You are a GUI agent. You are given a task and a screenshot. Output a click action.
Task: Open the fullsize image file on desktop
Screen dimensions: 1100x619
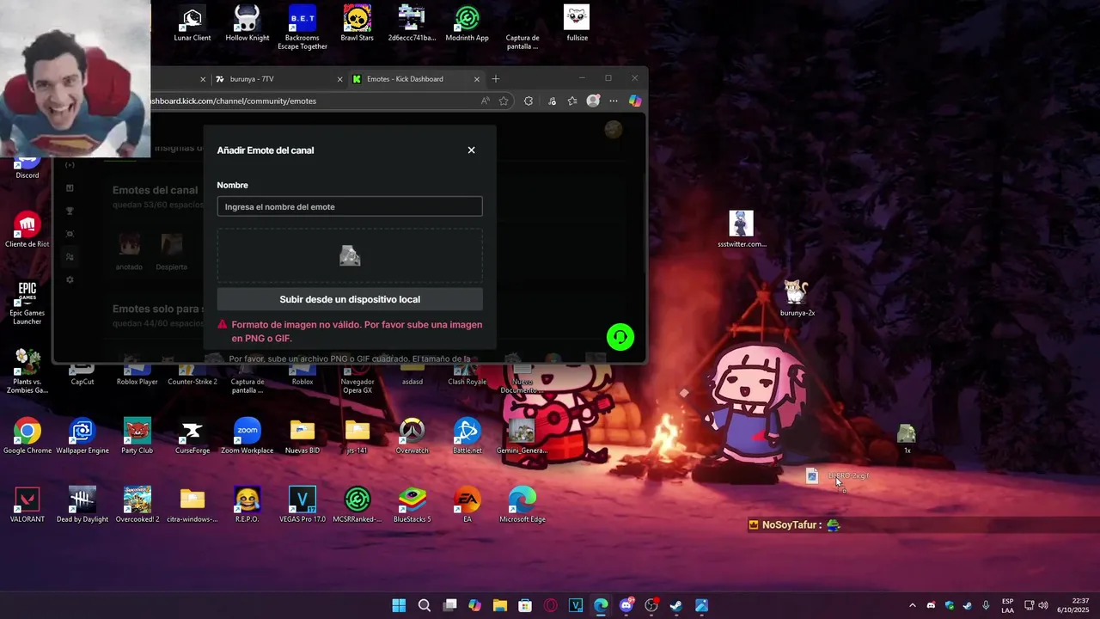click(577, 23)
